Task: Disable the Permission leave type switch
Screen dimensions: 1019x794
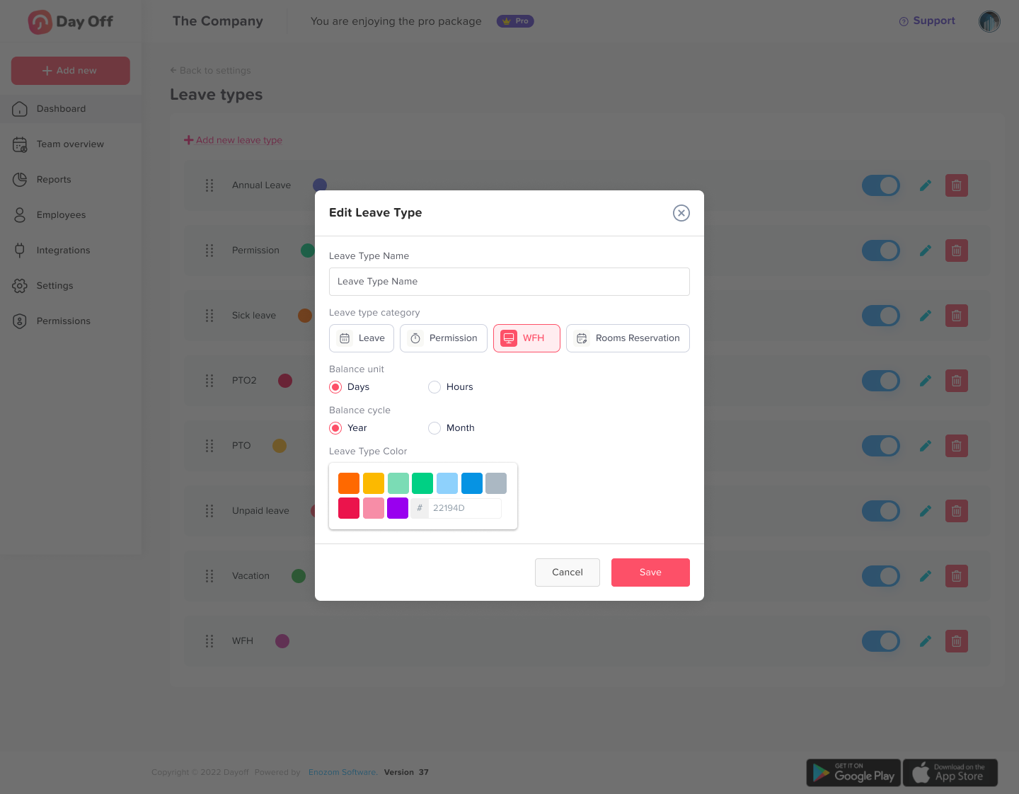Action: click(880, 251)
